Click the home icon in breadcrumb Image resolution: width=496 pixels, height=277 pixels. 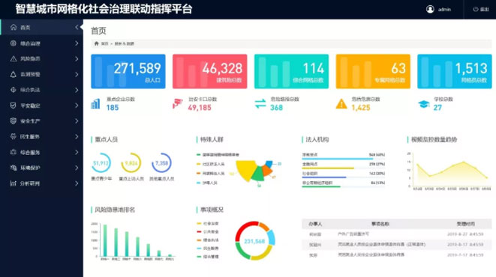click(97, 43)
